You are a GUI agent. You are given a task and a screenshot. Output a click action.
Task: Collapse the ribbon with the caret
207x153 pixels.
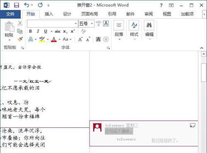[202, 48]
